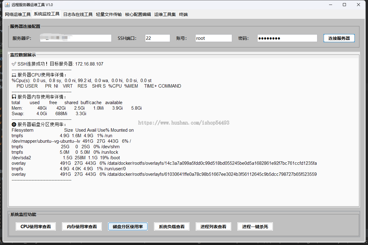This screenshot has height=245, width=368.
Task: Click the 监控数据展示 panel title
Action: [23, 55]
